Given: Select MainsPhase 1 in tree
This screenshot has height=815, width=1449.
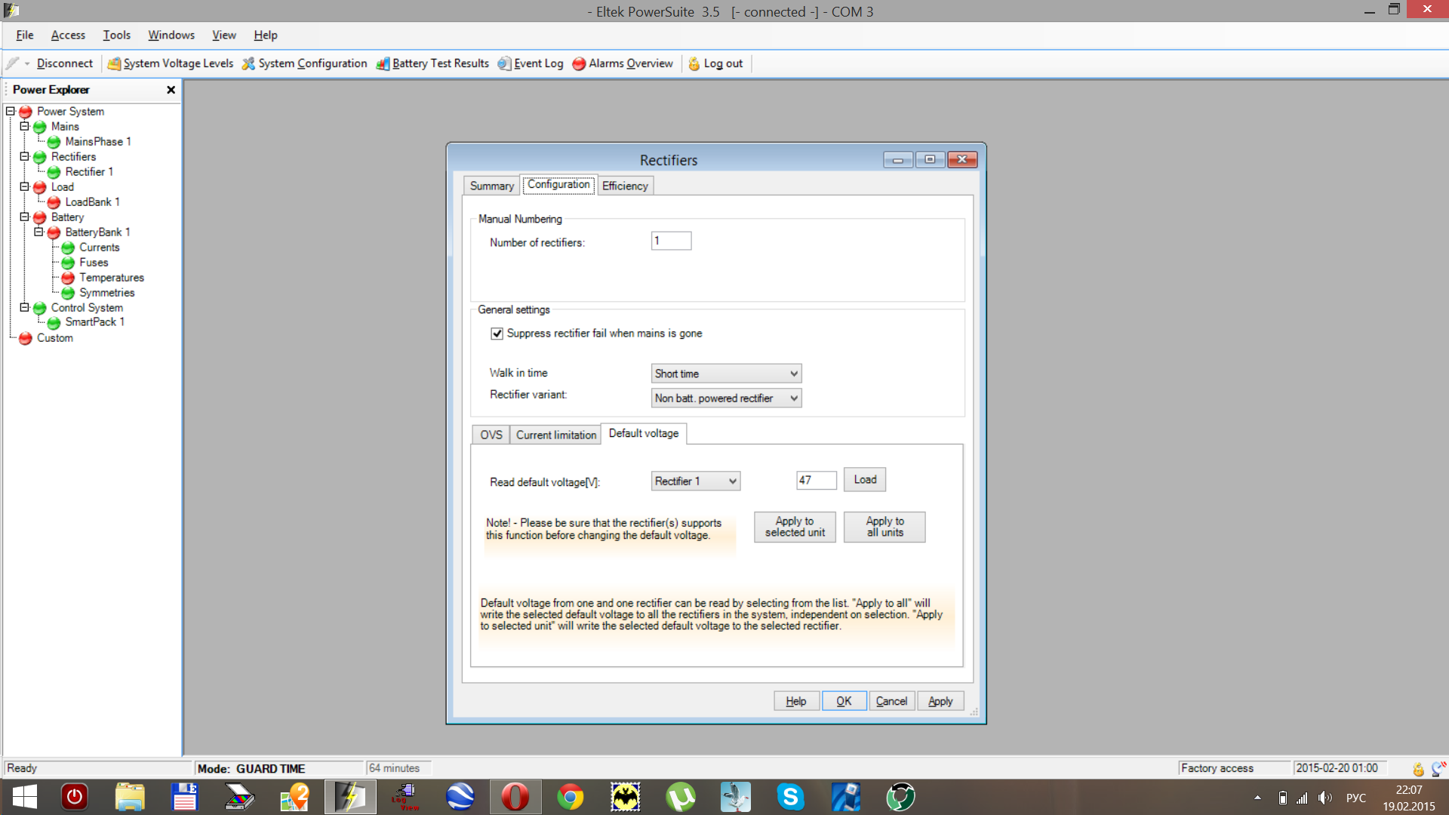Looking at the screenshot, I should 97,142.
